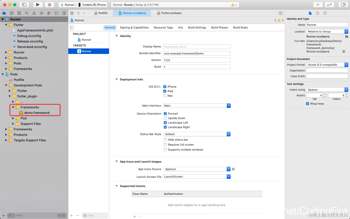Reveal Runner.xcodeproj full path arrow
Screen dimensions: 350x219
coord(344,51)
